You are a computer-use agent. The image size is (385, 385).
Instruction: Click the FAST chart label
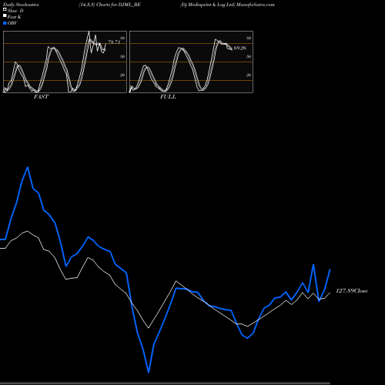41,97
